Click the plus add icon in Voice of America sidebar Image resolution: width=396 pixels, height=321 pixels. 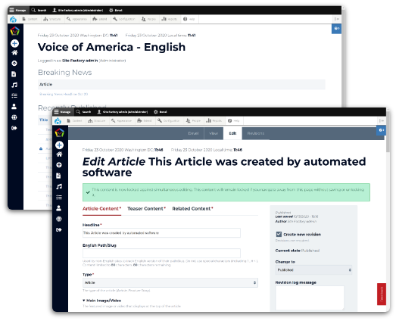point(14,43)
